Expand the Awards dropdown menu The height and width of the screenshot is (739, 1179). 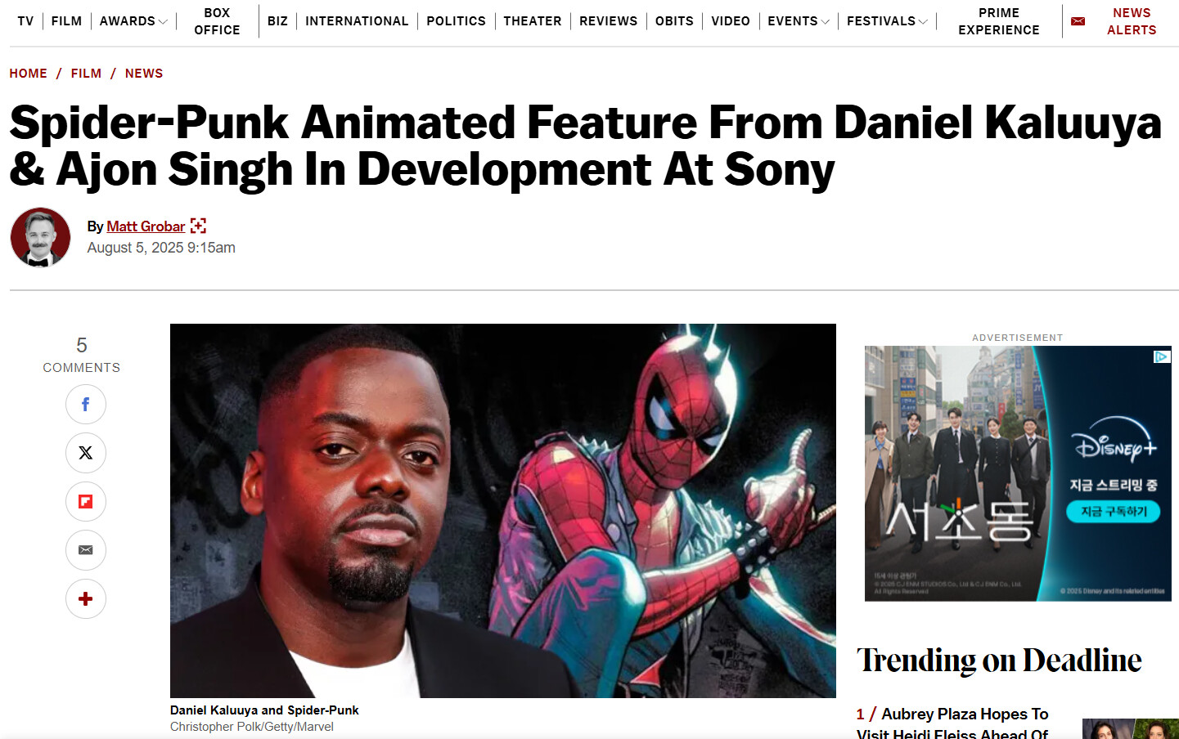point(162,21)
